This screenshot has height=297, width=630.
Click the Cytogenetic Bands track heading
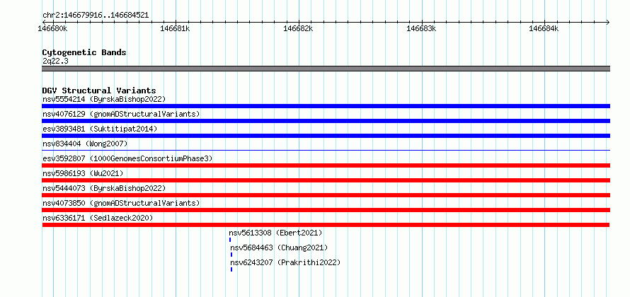pos(84,52)
